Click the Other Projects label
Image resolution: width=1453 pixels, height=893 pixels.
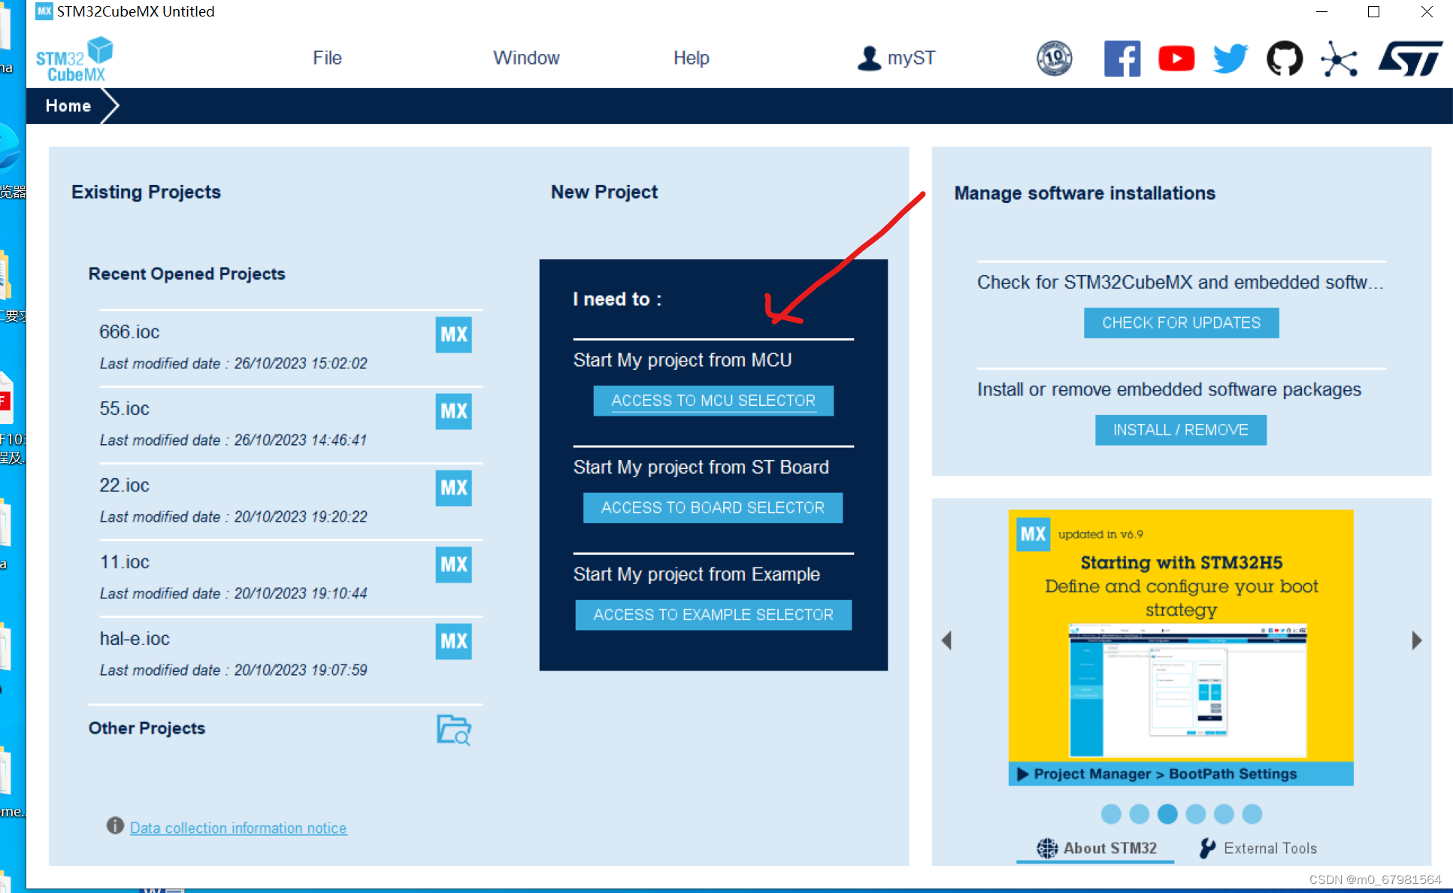point(147,728)
